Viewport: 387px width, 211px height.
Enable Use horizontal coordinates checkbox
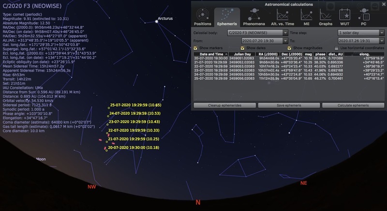click(x=337, y=48)
